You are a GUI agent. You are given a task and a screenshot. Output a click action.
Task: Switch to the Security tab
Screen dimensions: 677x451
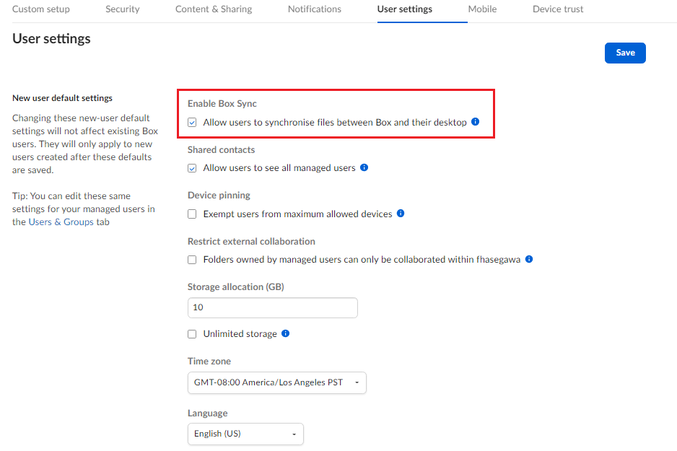pos(122,9)
